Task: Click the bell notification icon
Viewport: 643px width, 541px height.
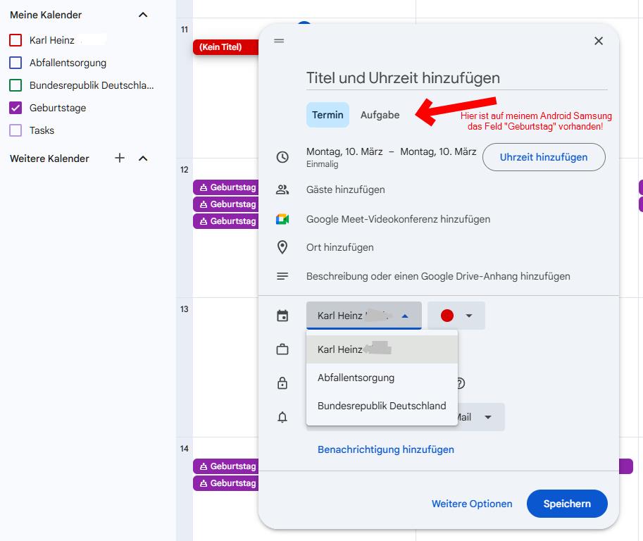Action: click(282, 417)
